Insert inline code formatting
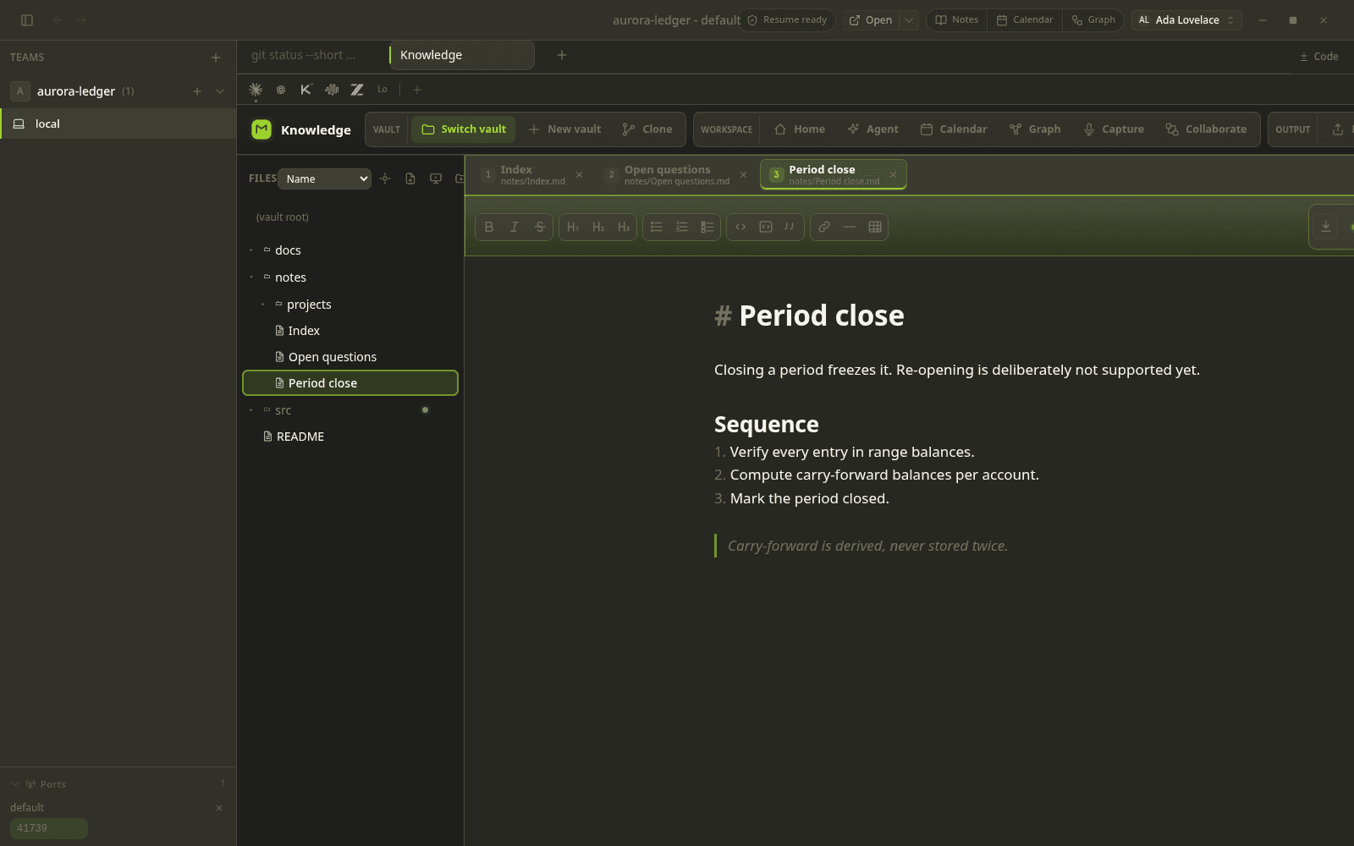This screenshot has height=846, width=1354. pos(740,227)
